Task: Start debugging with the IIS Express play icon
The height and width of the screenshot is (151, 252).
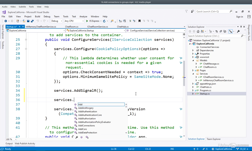Action: [87, 21]
